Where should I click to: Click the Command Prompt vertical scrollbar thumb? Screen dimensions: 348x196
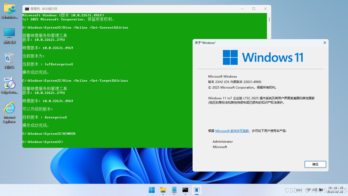point(269,19)
